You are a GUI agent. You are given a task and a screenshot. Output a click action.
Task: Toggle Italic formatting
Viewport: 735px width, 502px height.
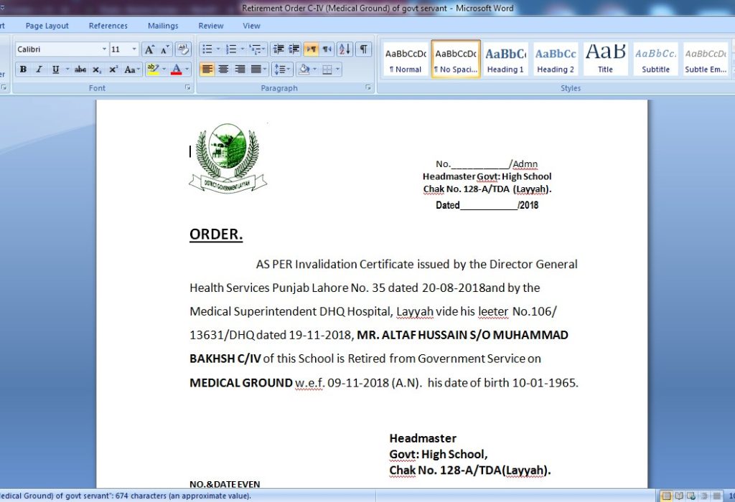tap(39, 70)
